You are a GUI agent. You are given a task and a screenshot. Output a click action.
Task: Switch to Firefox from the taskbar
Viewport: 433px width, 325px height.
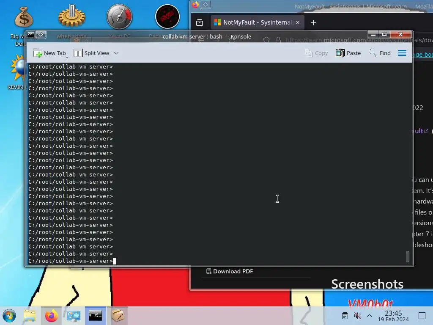tap(52, 316)
